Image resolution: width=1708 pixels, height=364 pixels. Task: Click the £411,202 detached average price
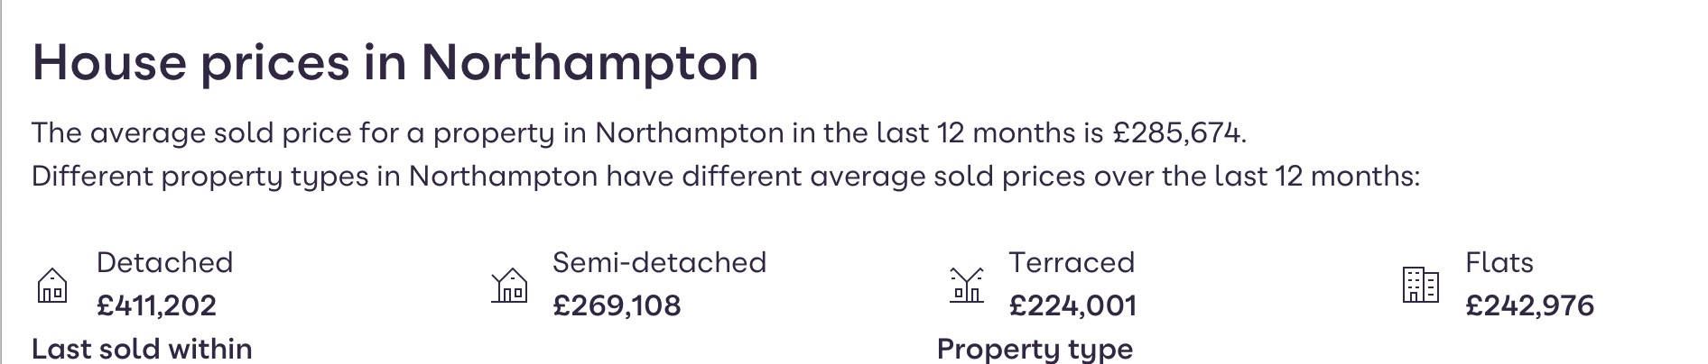[156, 305]
